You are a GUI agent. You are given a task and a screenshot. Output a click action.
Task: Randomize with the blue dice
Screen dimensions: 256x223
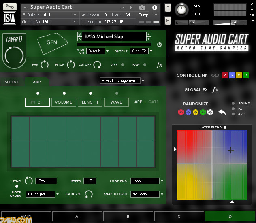pyautogui.click(x=188, y=112)
